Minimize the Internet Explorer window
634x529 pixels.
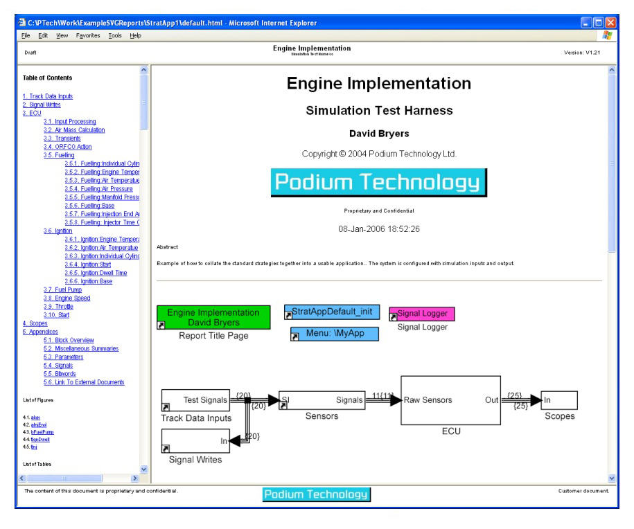click(586, 23)
